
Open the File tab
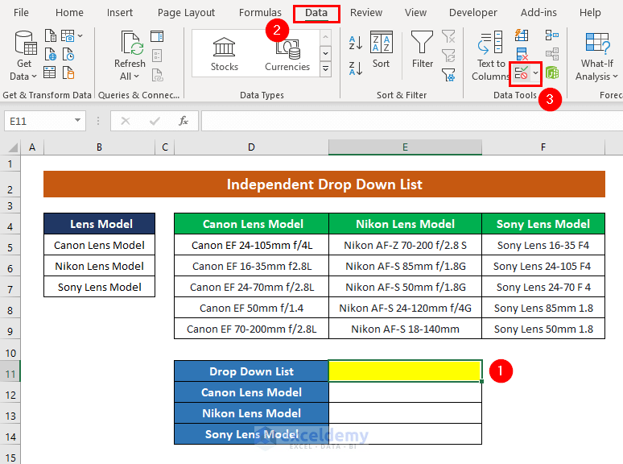pos(21,13)
